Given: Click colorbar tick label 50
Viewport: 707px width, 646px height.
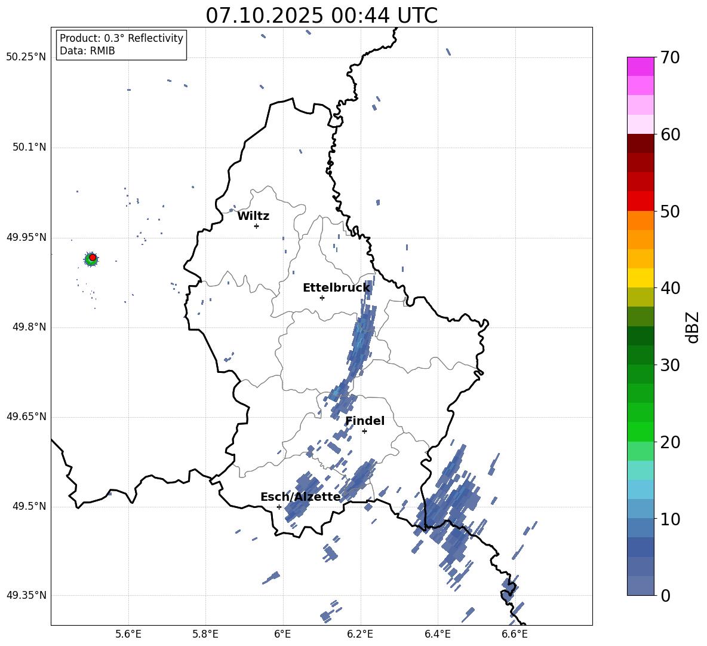Looking at the screenshot, I should 670,211.
